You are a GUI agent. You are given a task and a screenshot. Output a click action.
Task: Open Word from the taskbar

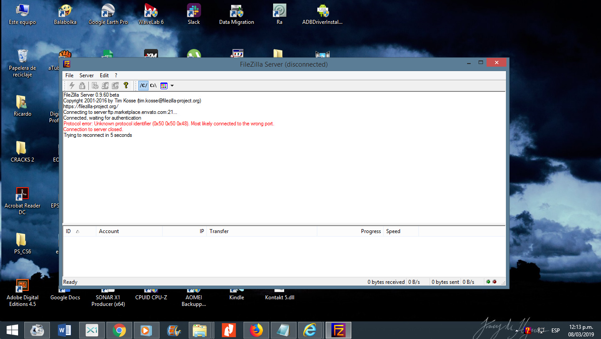click(x=65, y=330)
